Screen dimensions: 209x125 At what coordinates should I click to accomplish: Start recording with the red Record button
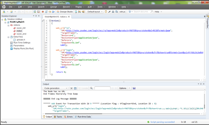pyautogui.click(x=43, y=12)
